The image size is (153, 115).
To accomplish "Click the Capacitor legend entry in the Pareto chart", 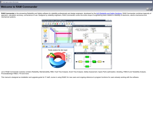I will pyautogui.click(x=69, y=55).
